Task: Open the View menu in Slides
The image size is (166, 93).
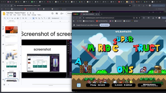Action: [x=15, y=15]
